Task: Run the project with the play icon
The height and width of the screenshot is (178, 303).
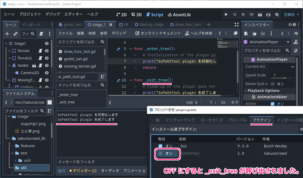Action: [x=226, y=14]
